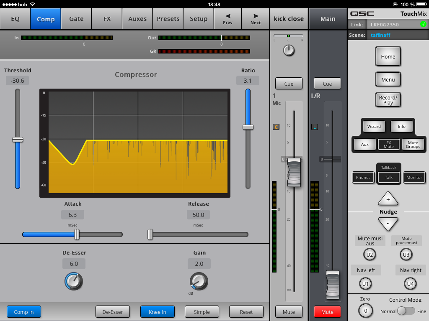Click the taffinaff scene name

380,35
